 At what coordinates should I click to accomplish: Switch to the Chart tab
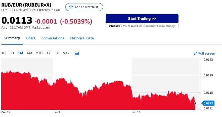(x=31, y=38)
